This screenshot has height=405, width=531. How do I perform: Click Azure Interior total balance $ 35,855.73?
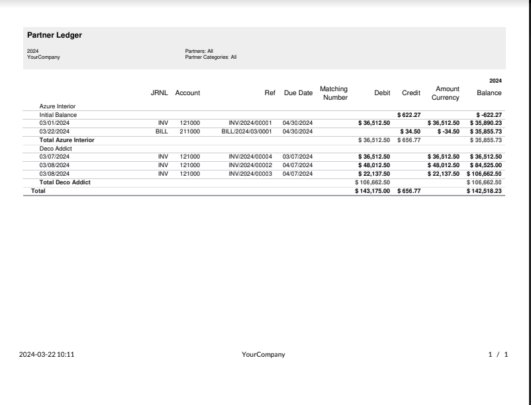(x=486, y=140)
